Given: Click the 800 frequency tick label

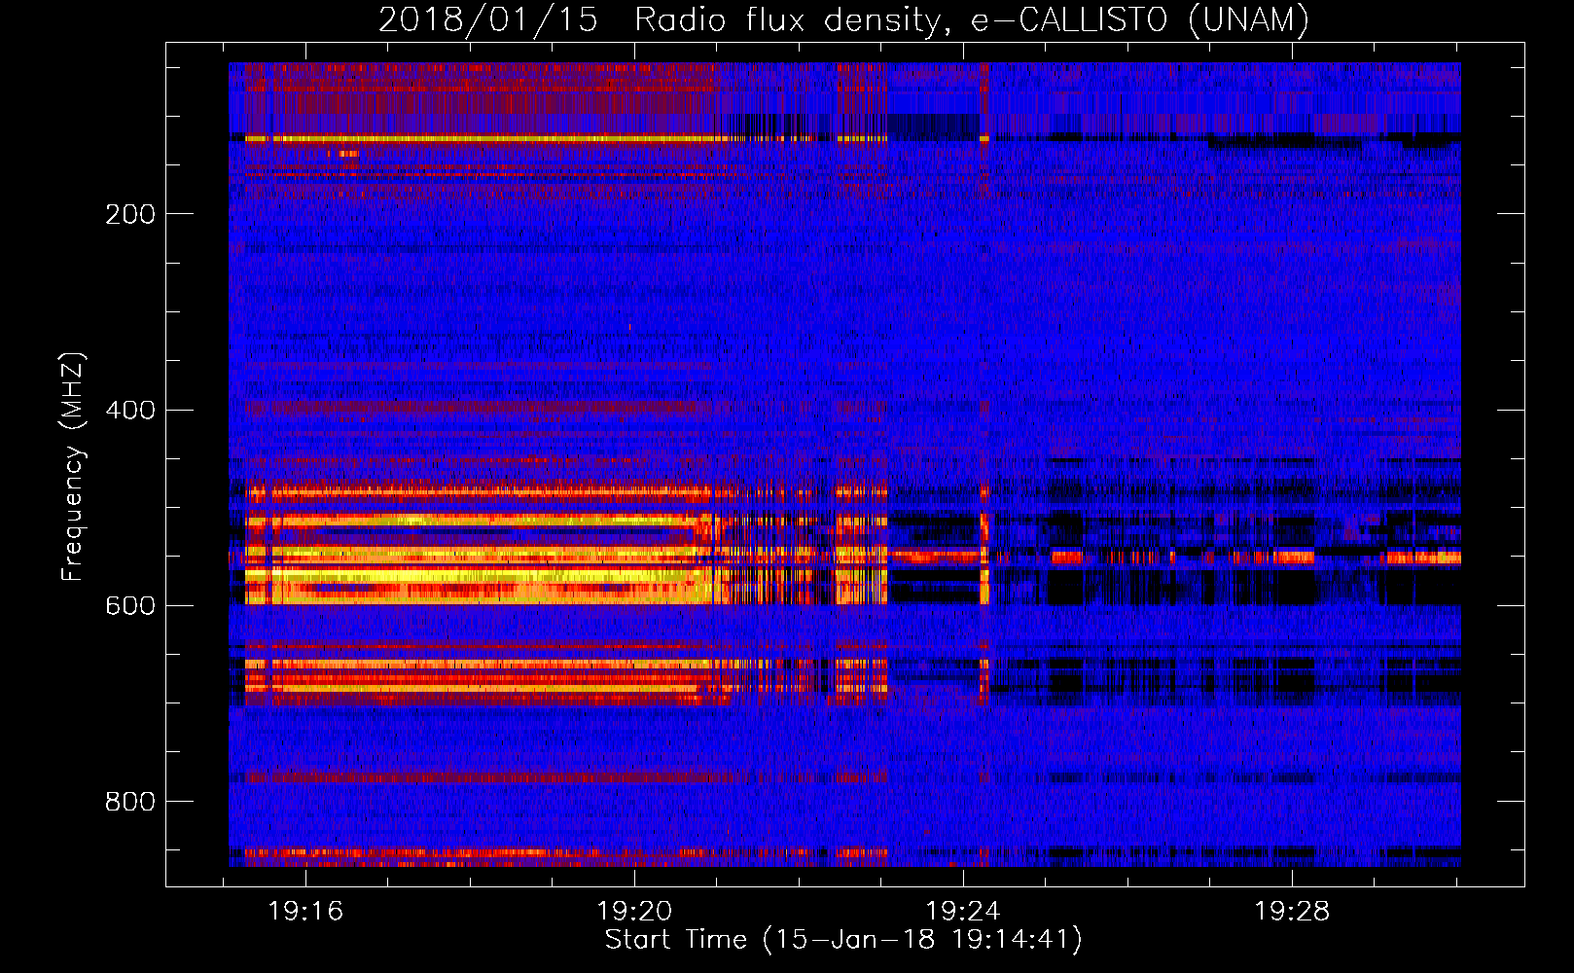Looking at the screenshot, I should 130,802.
